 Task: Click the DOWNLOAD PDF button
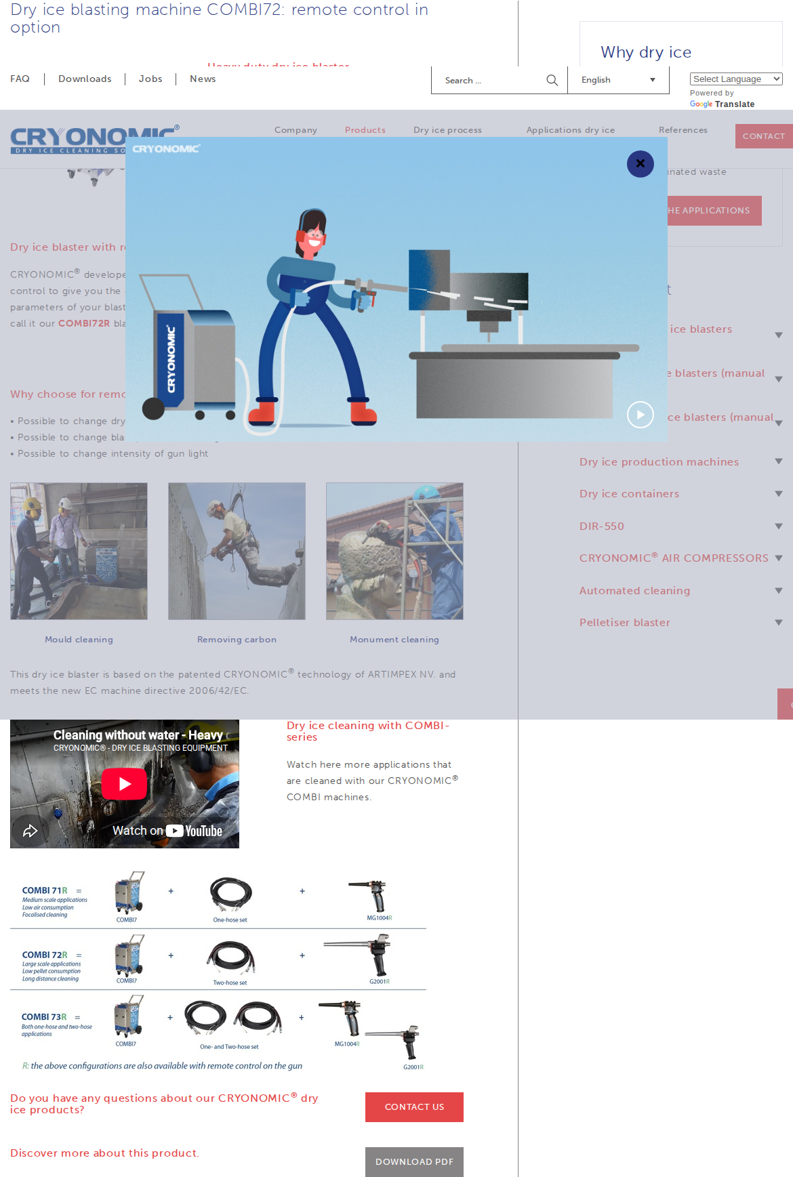point(414,1162)
